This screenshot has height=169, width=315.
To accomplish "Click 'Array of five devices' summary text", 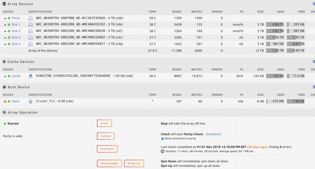I will pos(43,51).
